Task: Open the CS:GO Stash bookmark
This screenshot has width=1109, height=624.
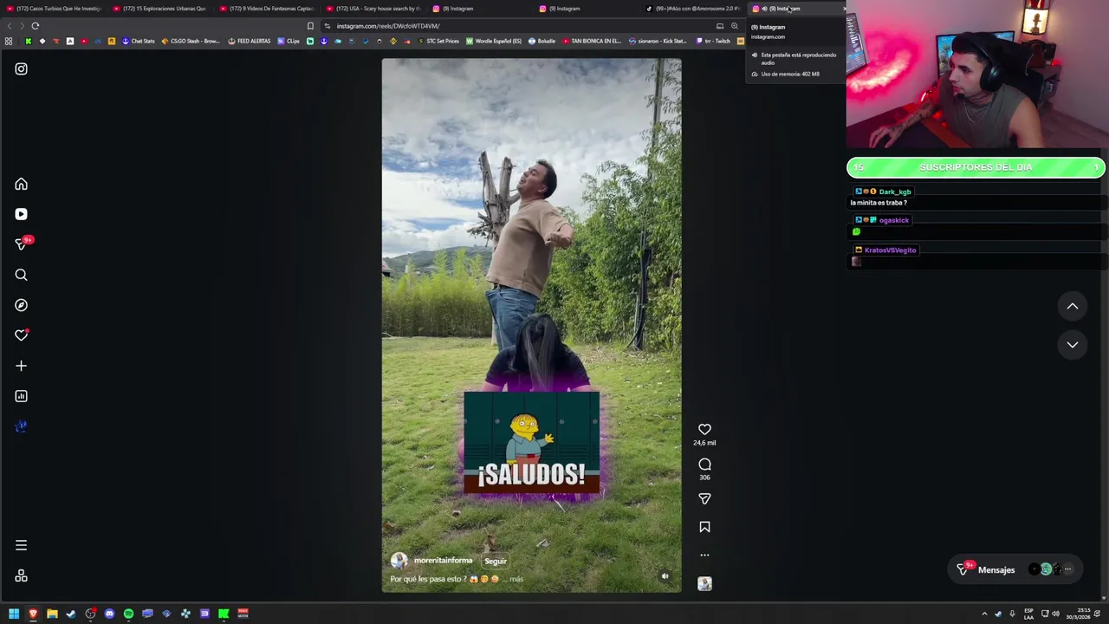Action: (190, 41)
